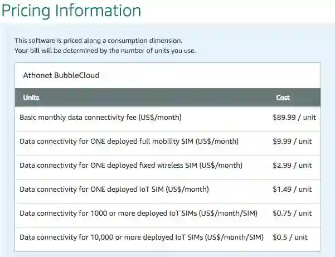Viewport: 335px width, 257px height.
Task: Click the $2.99 / unit price
Action: pyautogui.click(x=292, y=166)
